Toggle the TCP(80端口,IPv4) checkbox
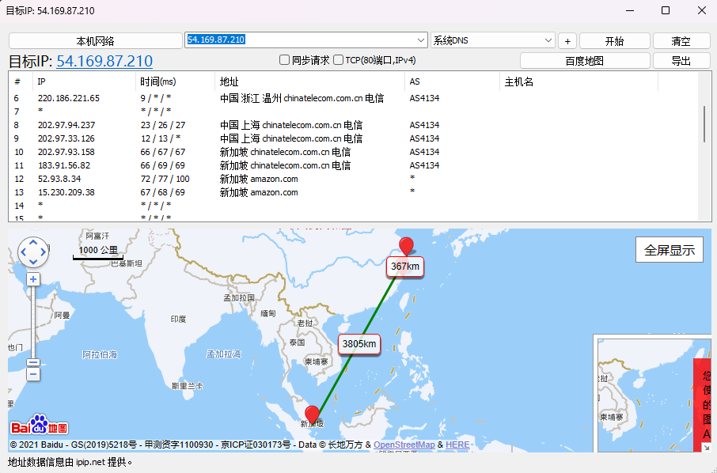Image resolution: width=717 pixels, height=473 pixels. (339, 60)
